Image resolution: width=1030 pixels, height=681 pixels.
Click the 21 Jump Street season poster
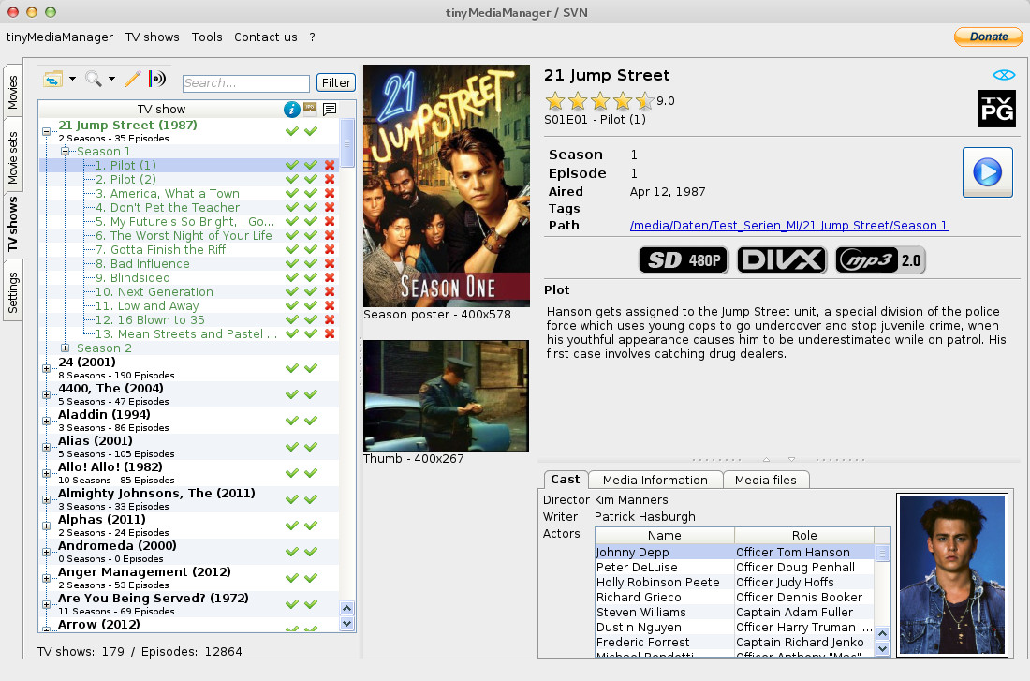[447, 185]
